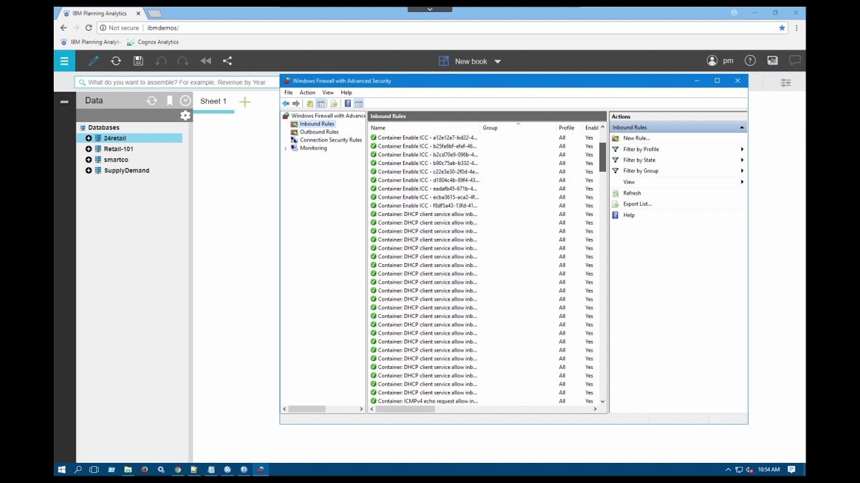Expand the Filter by Group submenu

pyautogui.click(x=742, y=170)
